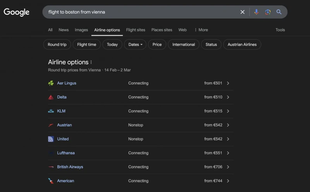Click the KLM crown logo
This screenshot has width=310, height=192.
pyautogui.click(x=51, y=111)
